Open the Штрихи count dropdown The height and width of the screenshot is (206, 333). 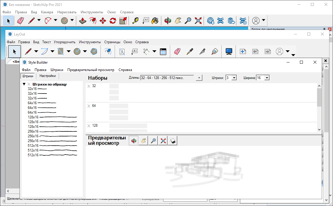click(234, 78)
